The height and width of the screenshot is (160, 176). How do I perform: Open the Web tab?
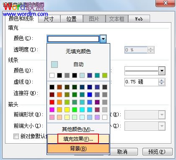pyautogui.click(x=139, y=19)
